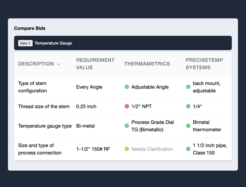
Task: Select the Compare Bids heading
Action: (30, 28)
